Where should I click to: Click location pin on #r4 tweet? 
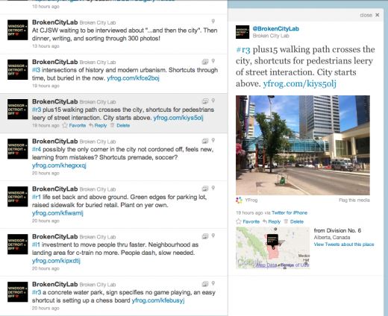pyautogui.click(x=213, y=140)
